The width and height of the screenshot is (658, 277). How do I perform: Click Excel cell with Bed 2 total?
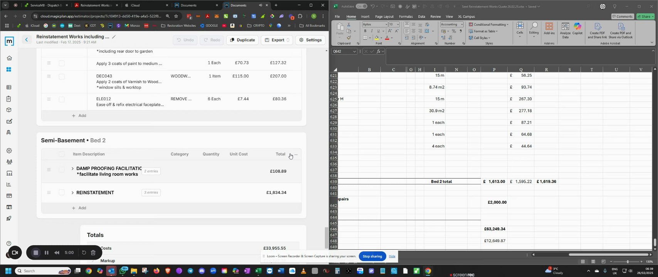441,182
